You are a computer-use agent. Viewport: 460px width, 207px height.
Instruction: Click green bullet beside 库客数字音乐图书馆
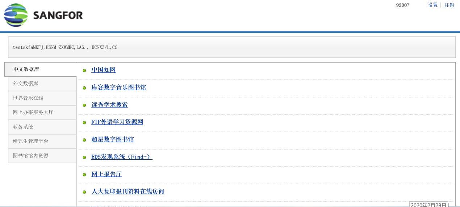84,88
